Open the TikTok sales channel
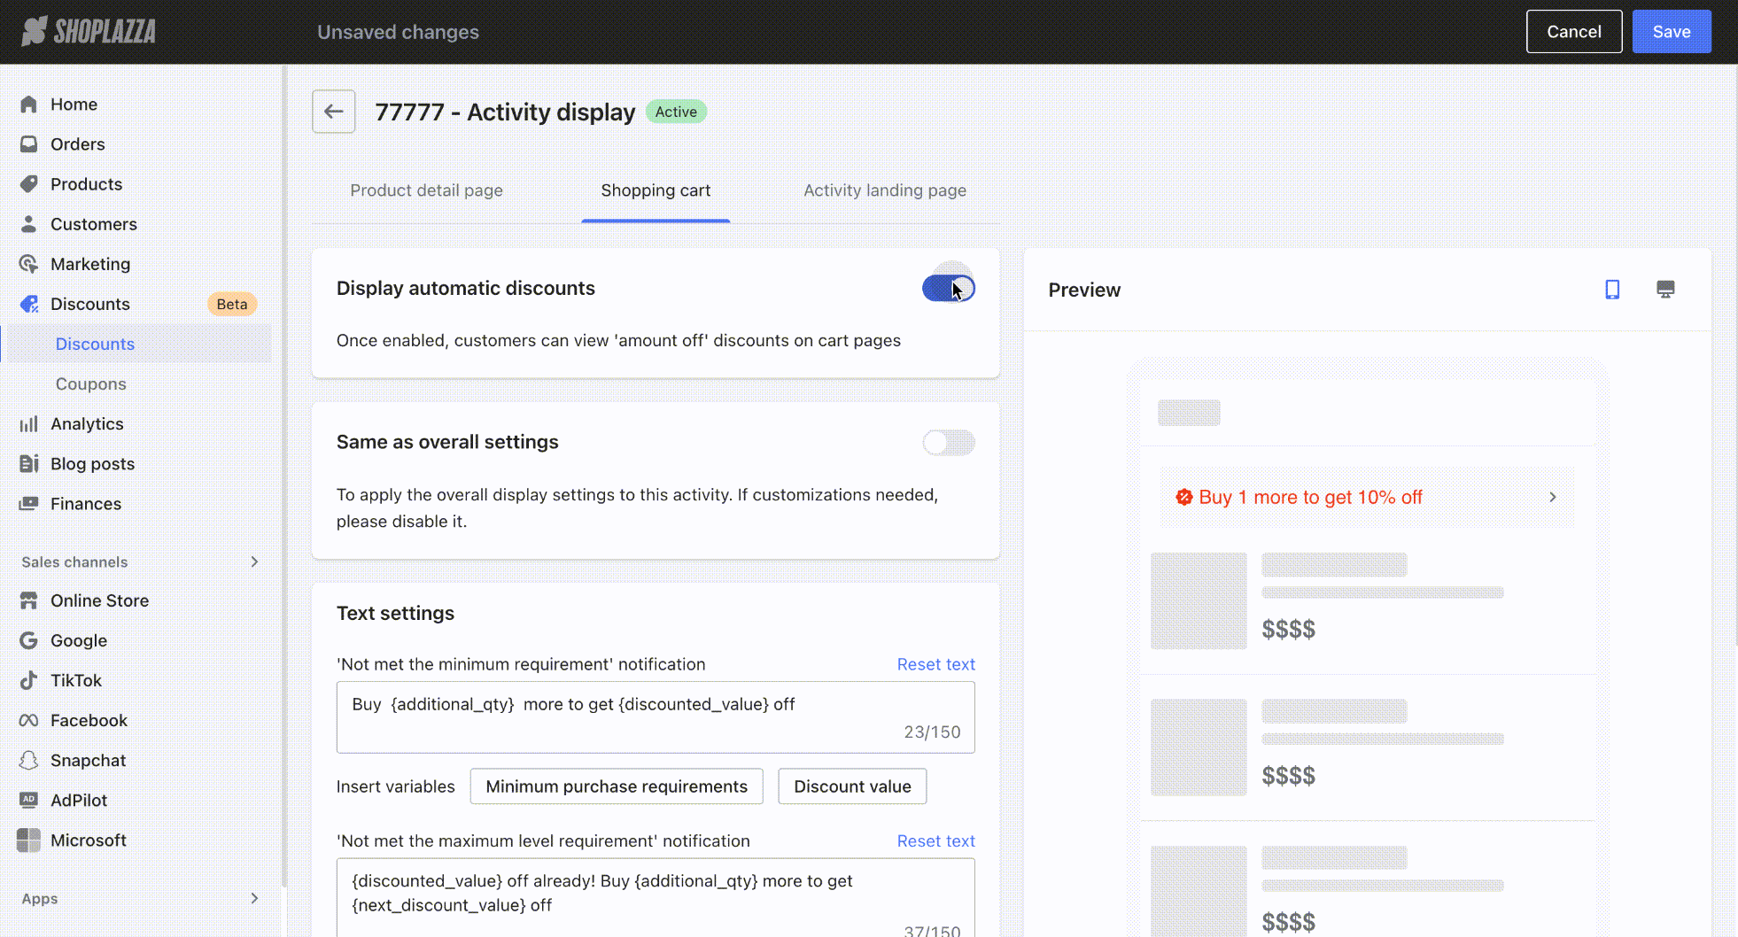Screen dimensions: 1738x937 point(75,680)
